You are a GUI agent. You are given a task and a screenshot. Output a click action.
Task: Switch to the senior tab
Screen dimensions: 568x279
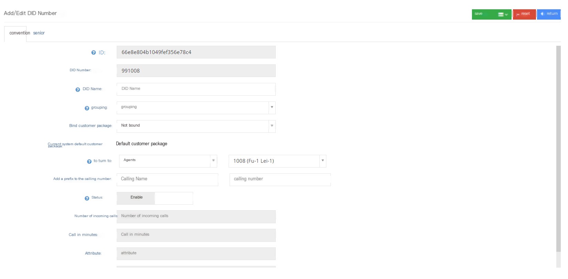tap(39, 33)
